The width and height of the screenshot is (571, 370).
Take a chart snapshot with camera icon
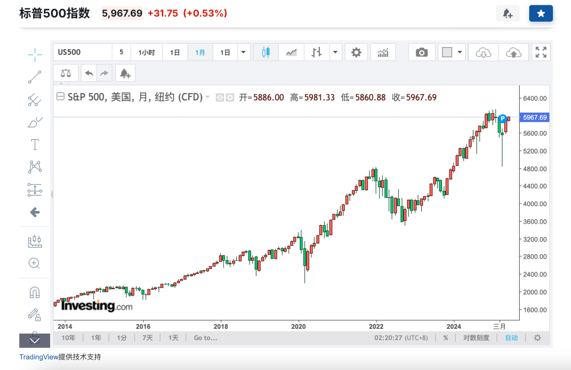(x=422, y=52)
